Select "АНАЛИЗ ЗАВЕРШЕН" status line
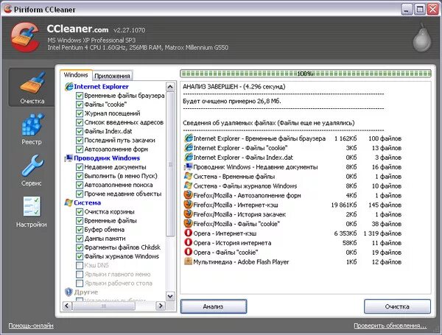Image resolution: width=442 pixels, height=335 pixels. pos(234,86)
